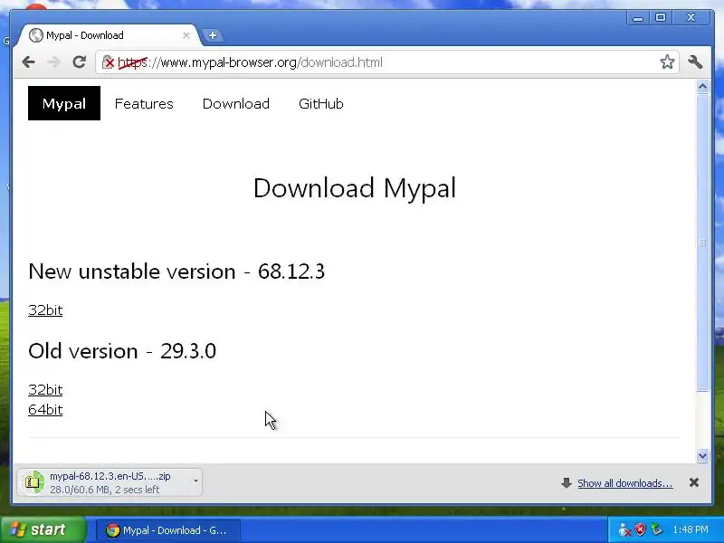
Task: Click the 1:48 PM system clock
Action: (x=691, y=529)
